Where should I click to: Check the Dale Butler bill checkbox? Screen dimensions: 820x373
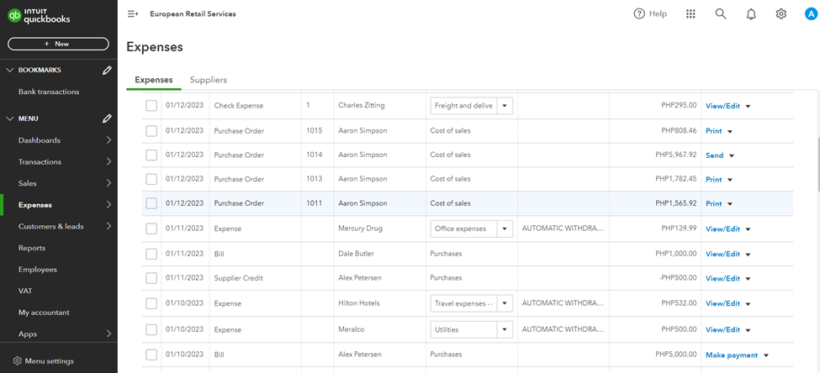coord(151,254)
